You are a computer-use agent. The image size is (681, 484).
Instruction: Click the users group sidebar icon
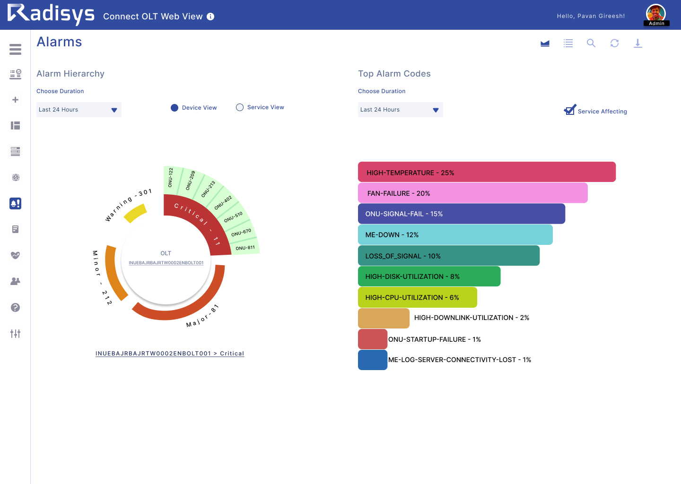coord(15,281)
